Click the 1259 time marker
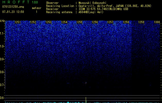The height and width of the screenshot is (103, 162). pyautogui.click(x=141, y=22)
